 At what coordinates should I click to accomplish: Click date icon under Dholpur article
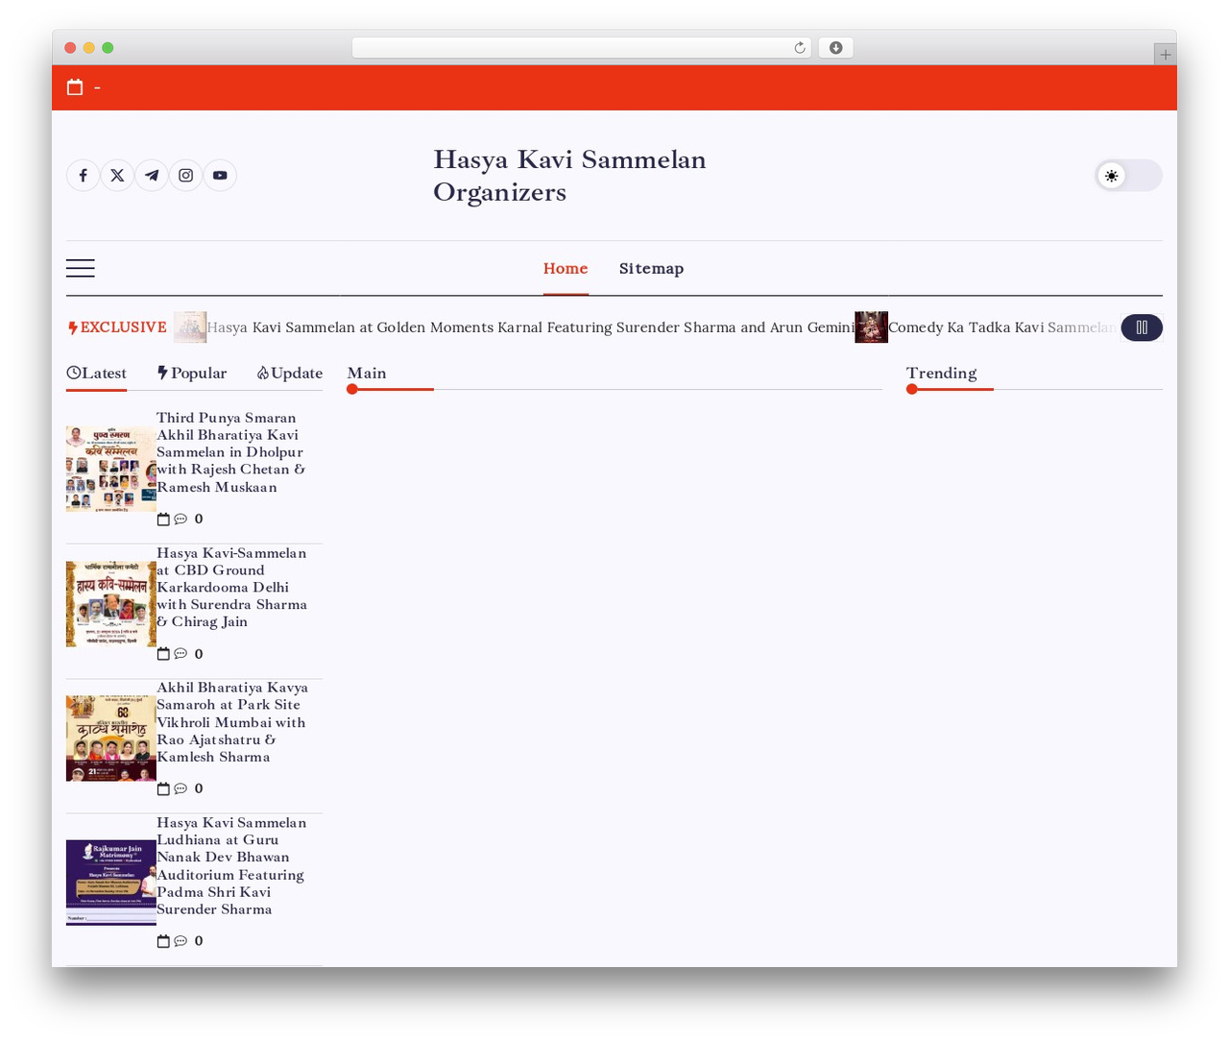(x=163, y=520)
